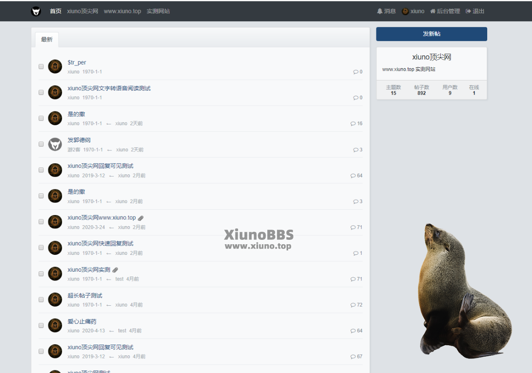The height and width of the screenshot is (373, 532).
Task: Check box for 回复可见测试 thread dated 2019-3-12 with 64 replies
Action: [x=41, y=170]
